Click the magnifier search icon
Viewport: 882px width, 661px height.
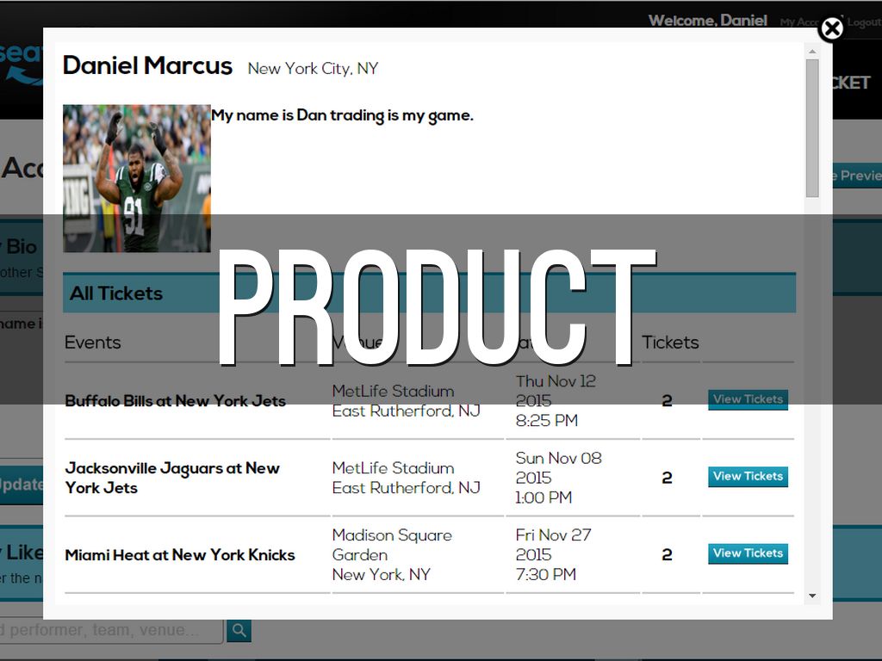[239, 631]
